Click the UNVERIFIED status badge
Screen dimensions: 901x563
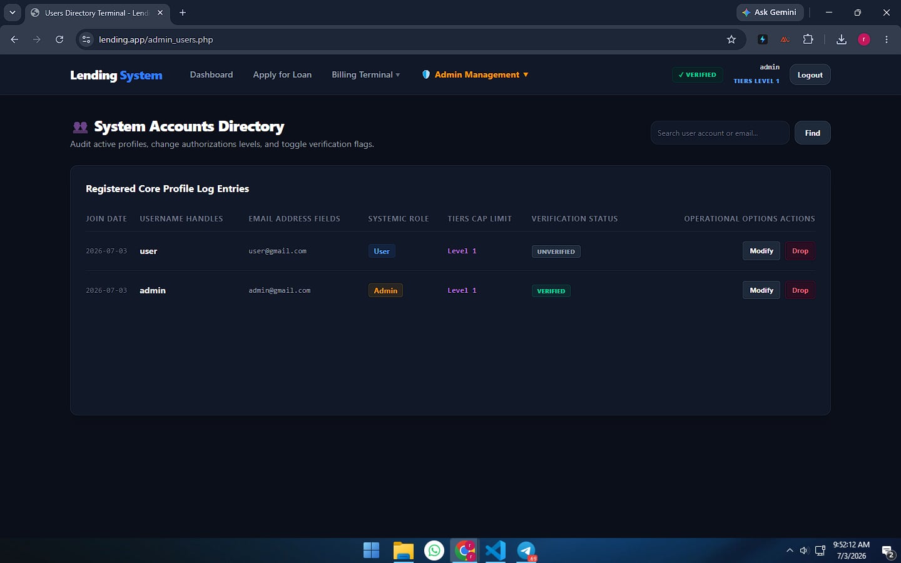click(556, 251)
